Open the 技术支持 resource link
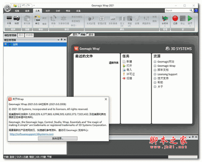Viewport: 202px width, 162px height. (x=163, y=78)
